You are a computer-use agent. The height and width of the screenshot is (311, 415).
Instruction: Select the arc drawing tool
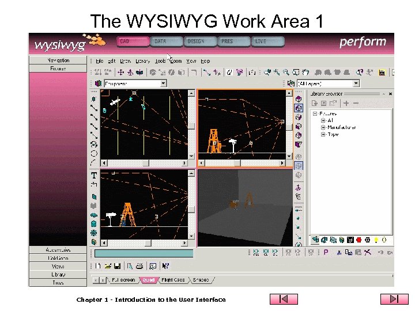click(x=93, y=162)
